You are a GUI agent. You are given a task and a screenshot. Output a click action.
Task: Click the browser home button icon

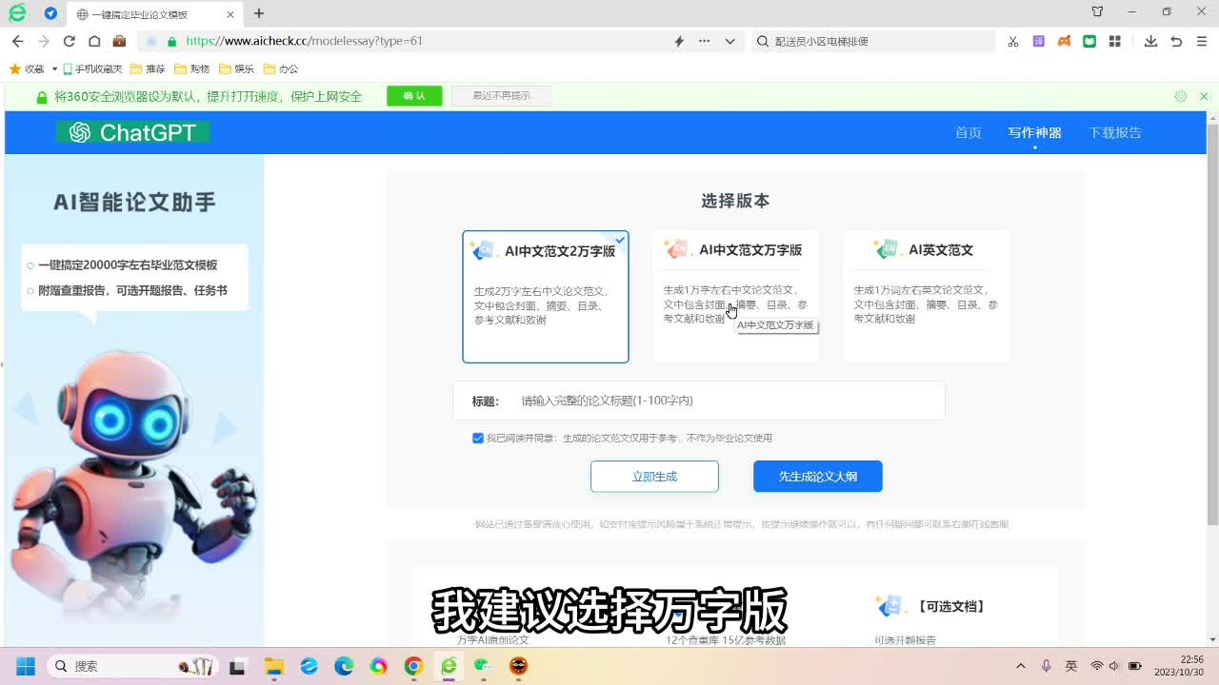pyautogui.click(x=94, y=41)
